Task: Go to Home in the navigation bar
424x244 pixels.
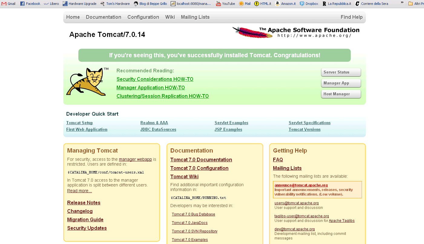Action: (73, 17)
